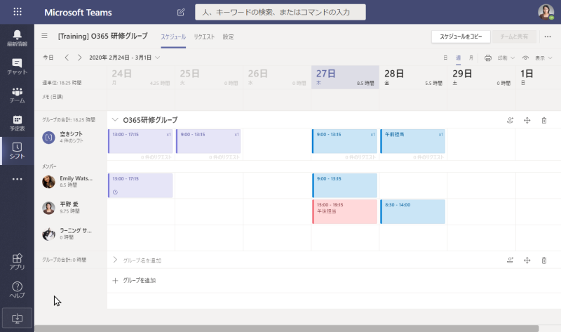Screen dimensions: 561x332
Task: Click the eye view icon
Action: [x=525, y=58]
